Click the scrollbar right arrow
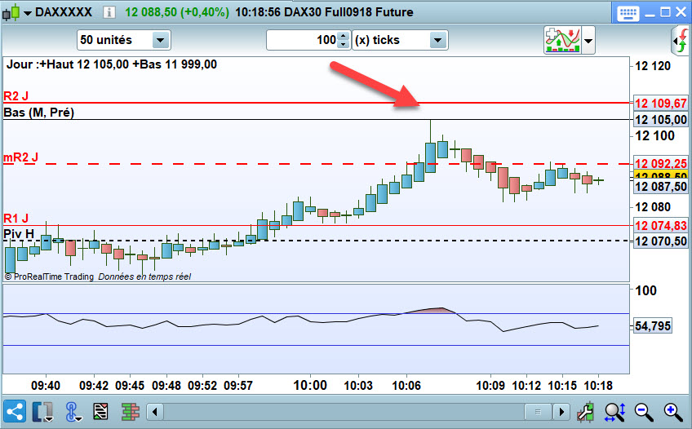692x429 pixels. (x=561, y=412)
